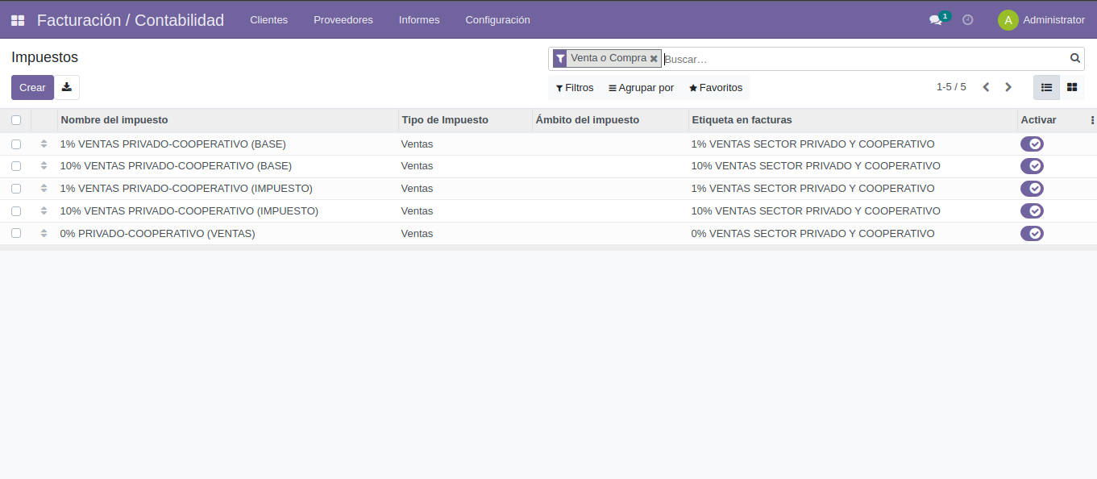The image size is (1097, 479).
Task: Click the export records download icon
Action: [x=67, y=87]
